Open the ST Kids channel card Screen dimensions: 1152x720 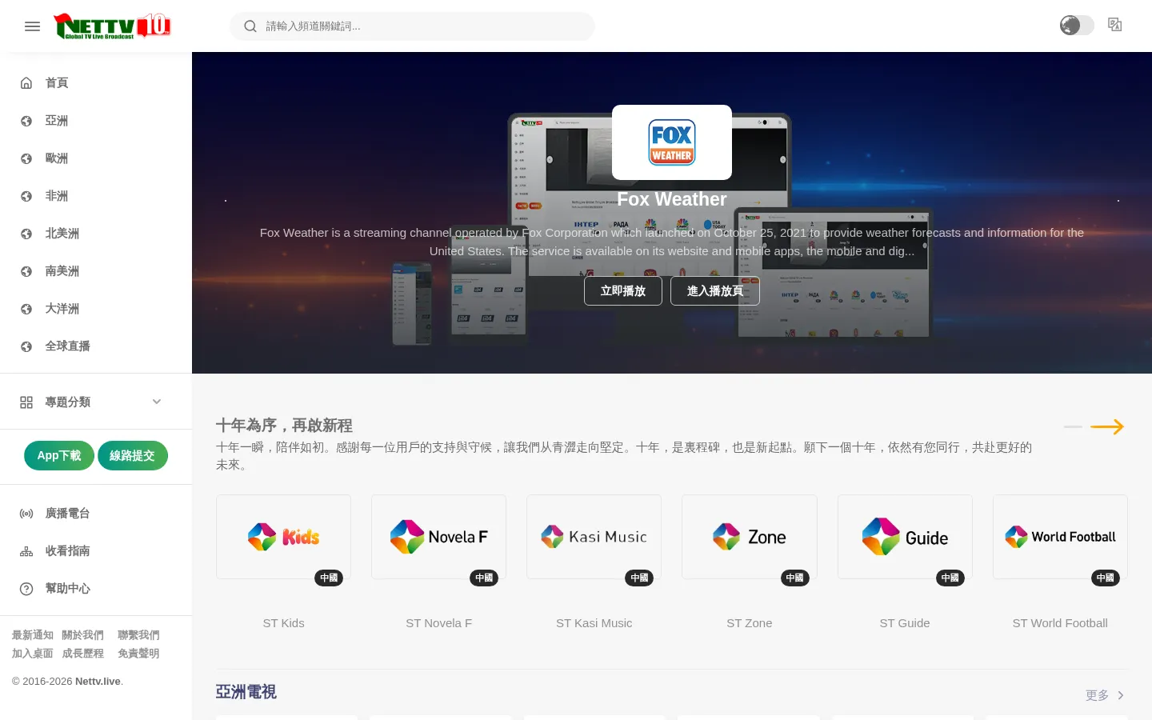(283, 537)
